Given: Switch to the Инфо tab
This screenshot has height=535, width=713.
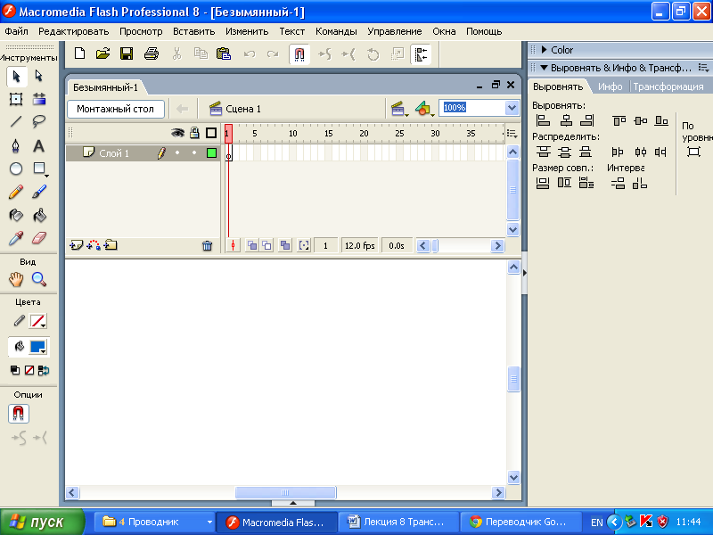Looking at the screenshot, I should 610,86.
